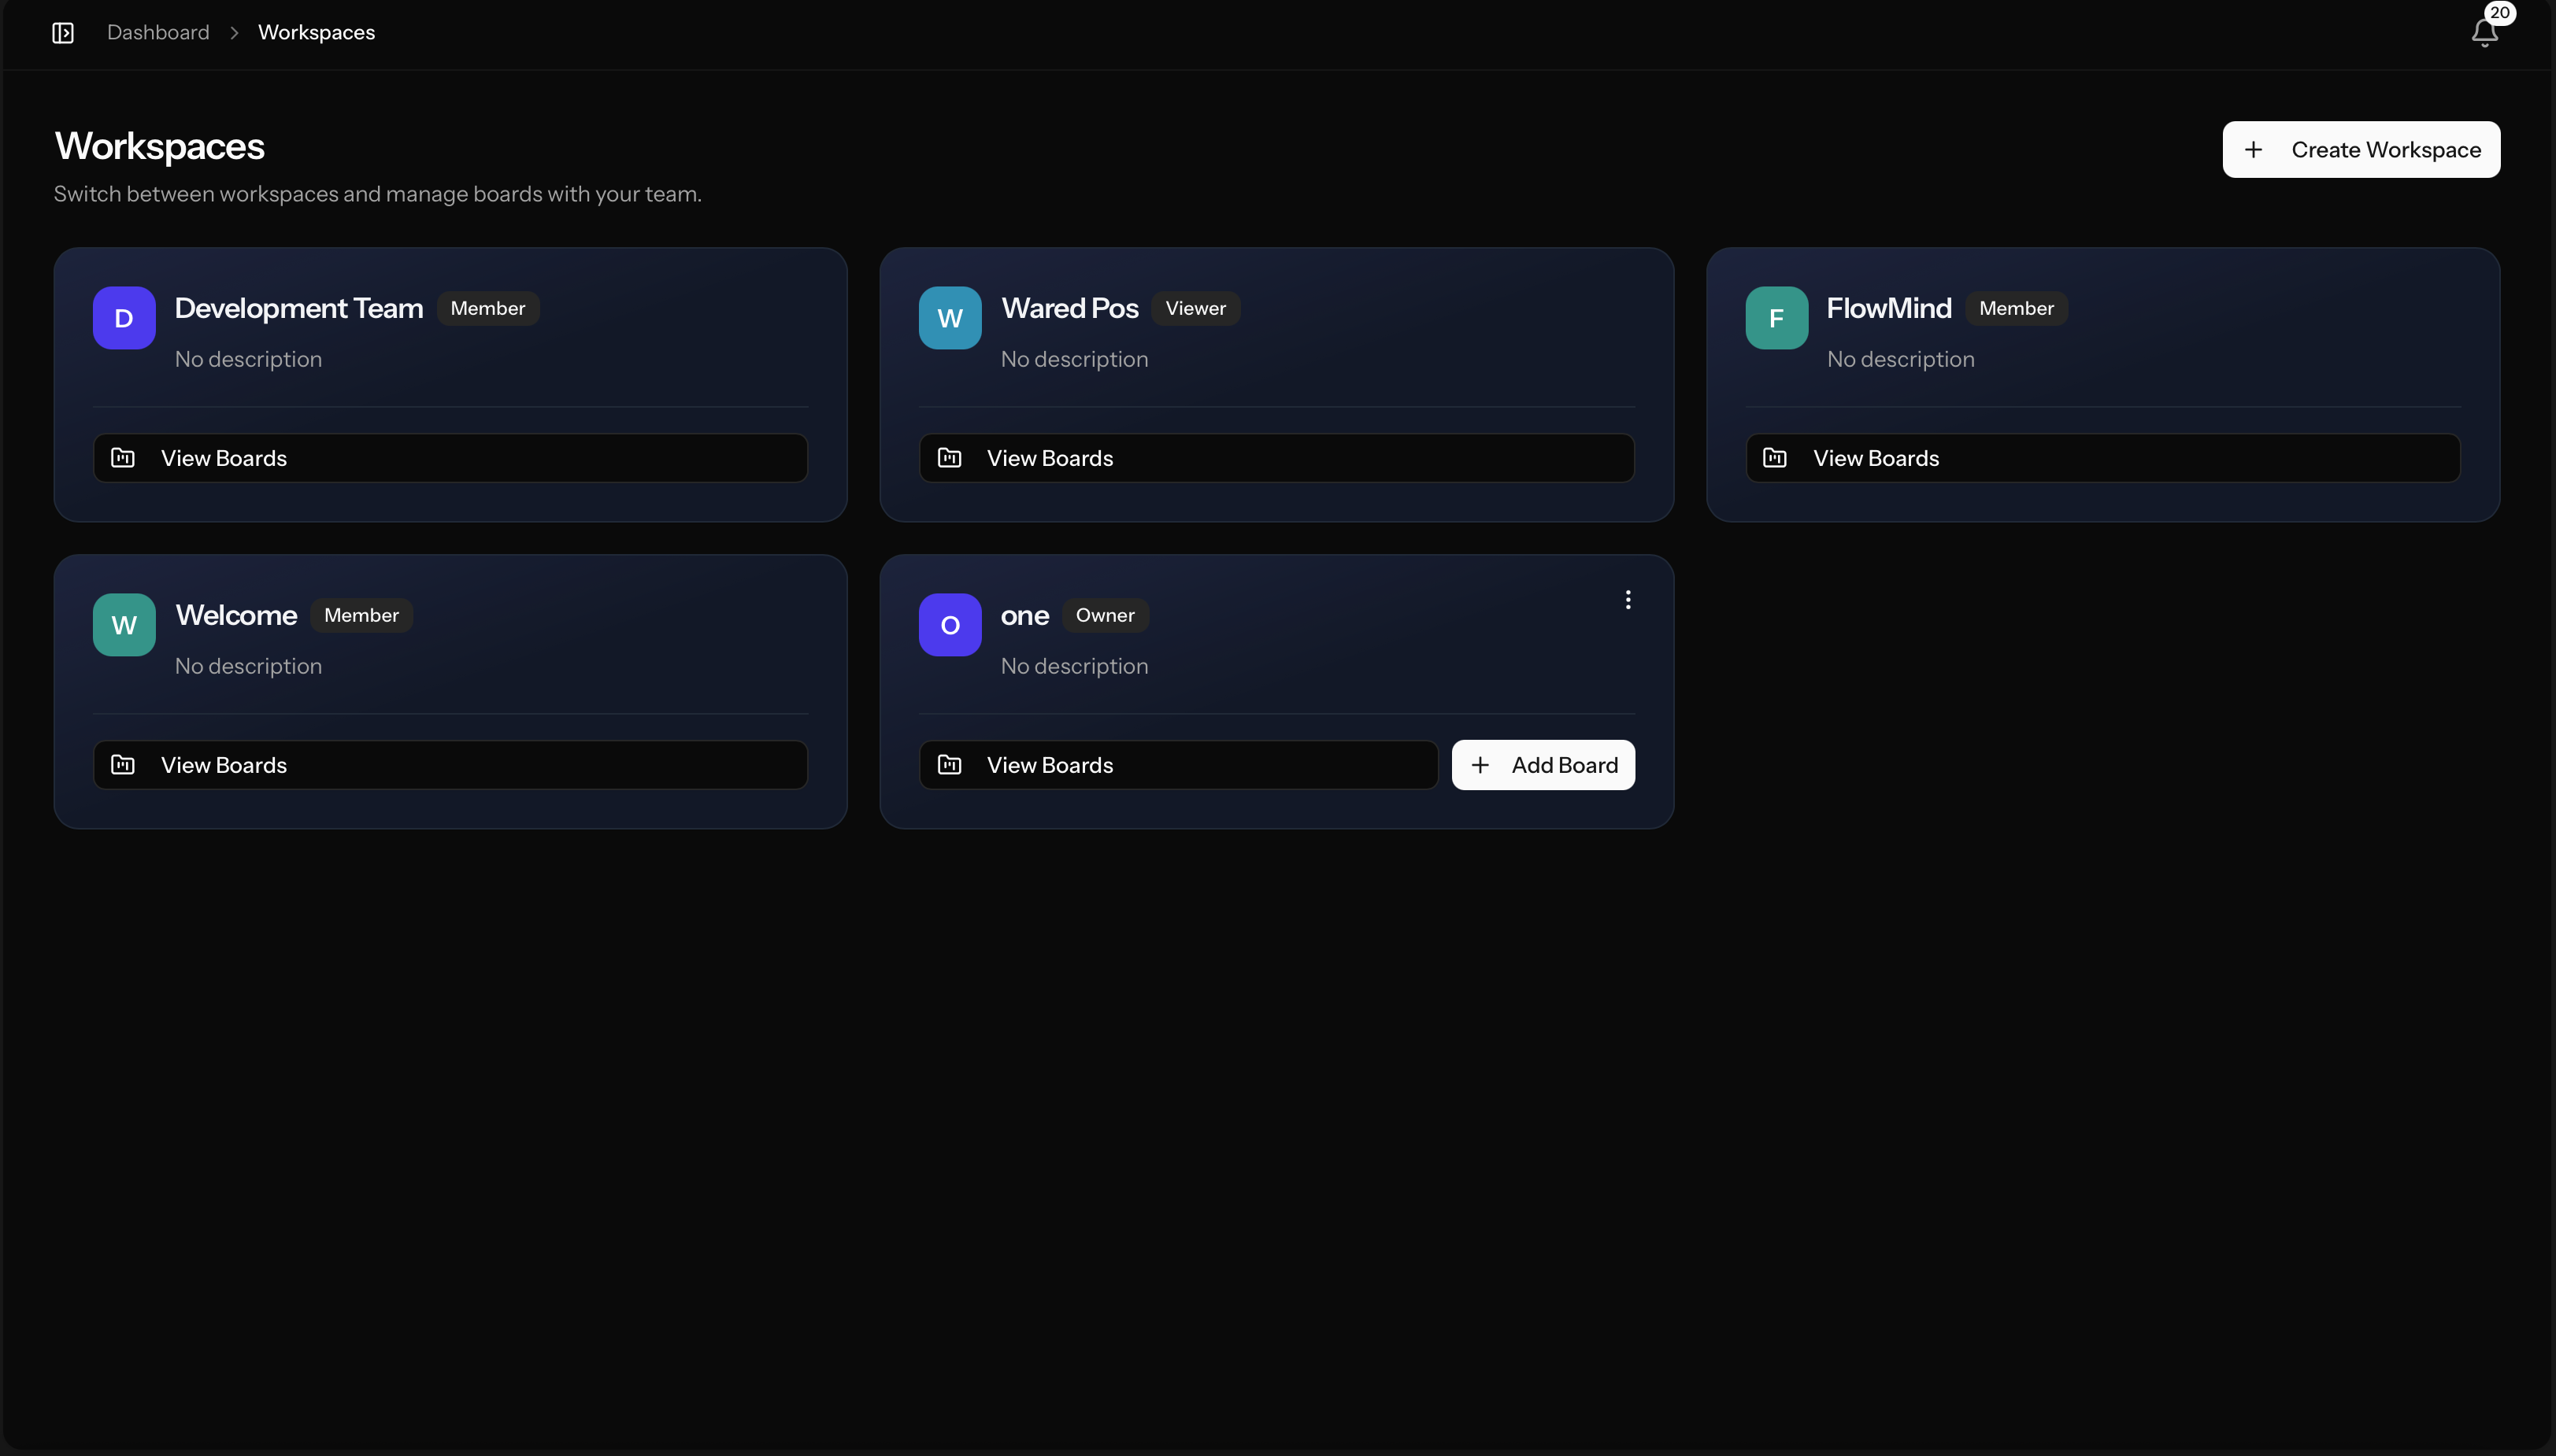Click Workspaces breadcrumb item
This screenshot has height=1456, width=2556.
pyautogui.click(x=316, y=33)
